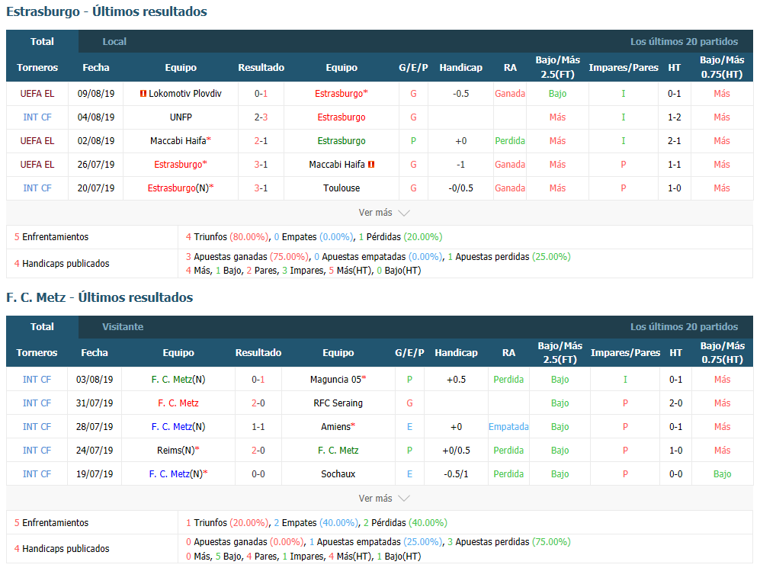Click the 'Empatada' RA cell in Amiens row
The height and width of the screenshot is (568, 760).
tap(508, 427)
